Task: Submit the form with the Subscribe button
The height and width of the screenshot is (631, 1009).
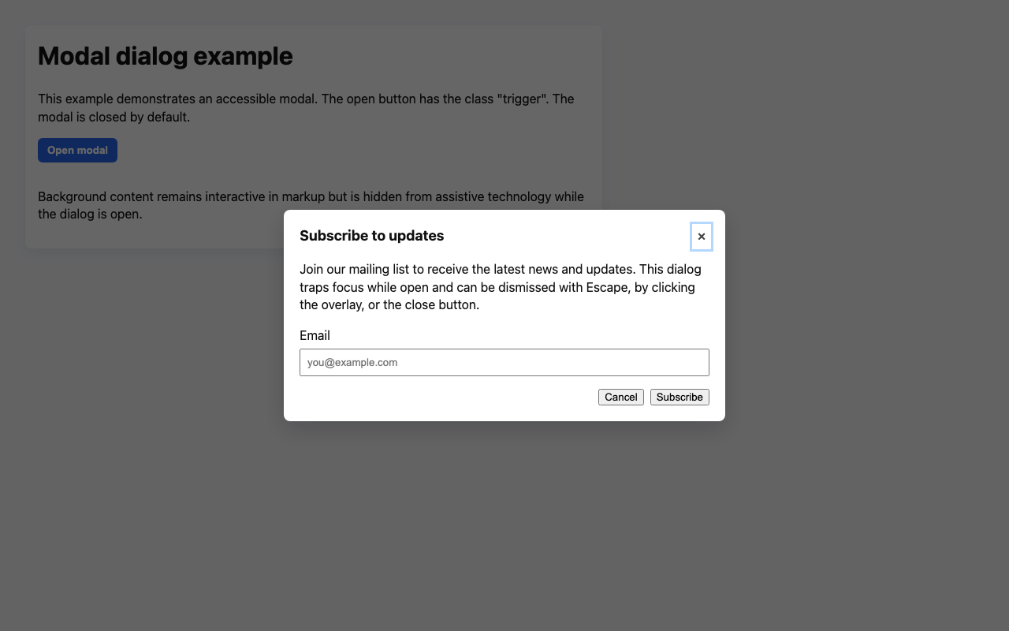Action: [679, 397]
